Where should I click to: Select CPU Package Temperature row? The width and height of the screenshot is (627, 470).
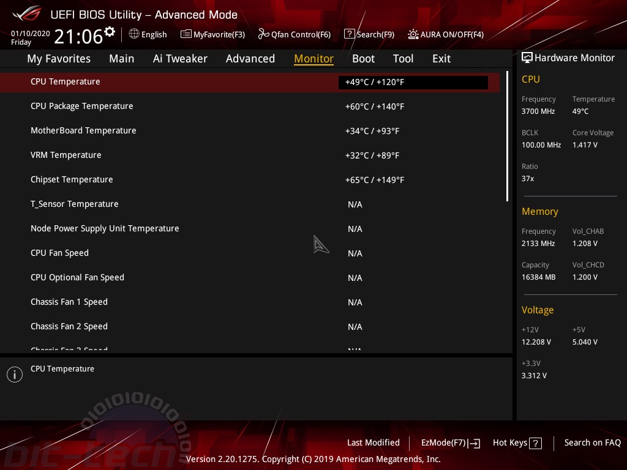250,106
